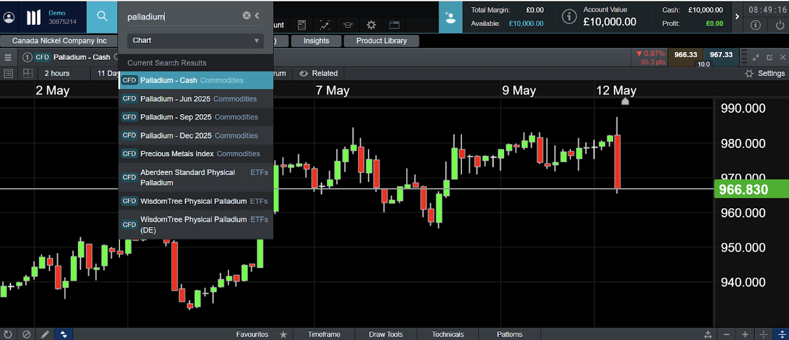Open the education graduation cap icon
Viewport: 789px width, 340px height.
pyautogui.click(x=348, y=25)
